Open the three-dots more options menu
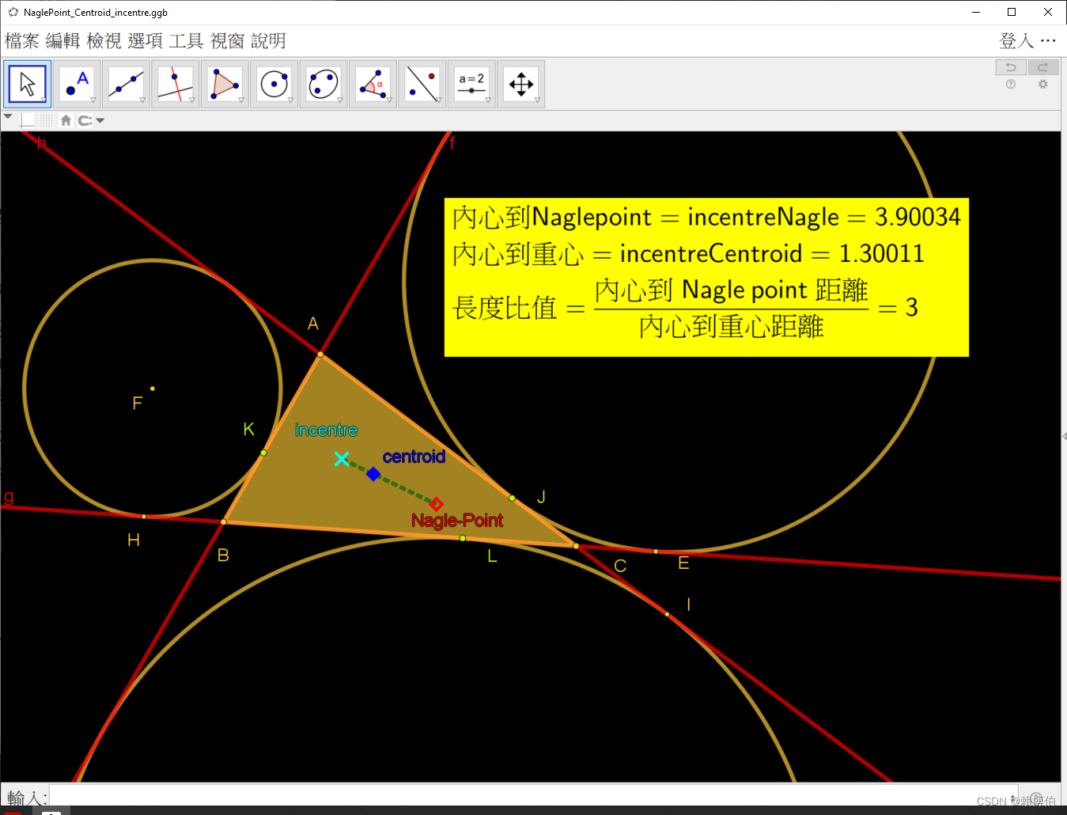This screenshot has height=815, width=1067. [x=1049, y=40]
